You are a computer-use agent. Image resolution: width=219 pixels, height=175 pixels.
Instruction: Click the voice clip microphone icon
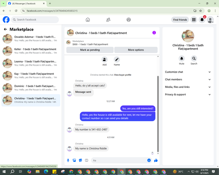coord(68,161)
